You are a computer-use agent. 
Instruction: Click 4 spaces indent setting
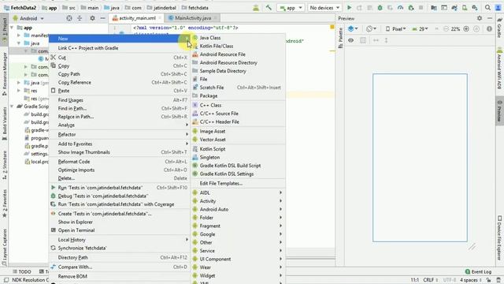pyautogui.click(x=471, y=280)
